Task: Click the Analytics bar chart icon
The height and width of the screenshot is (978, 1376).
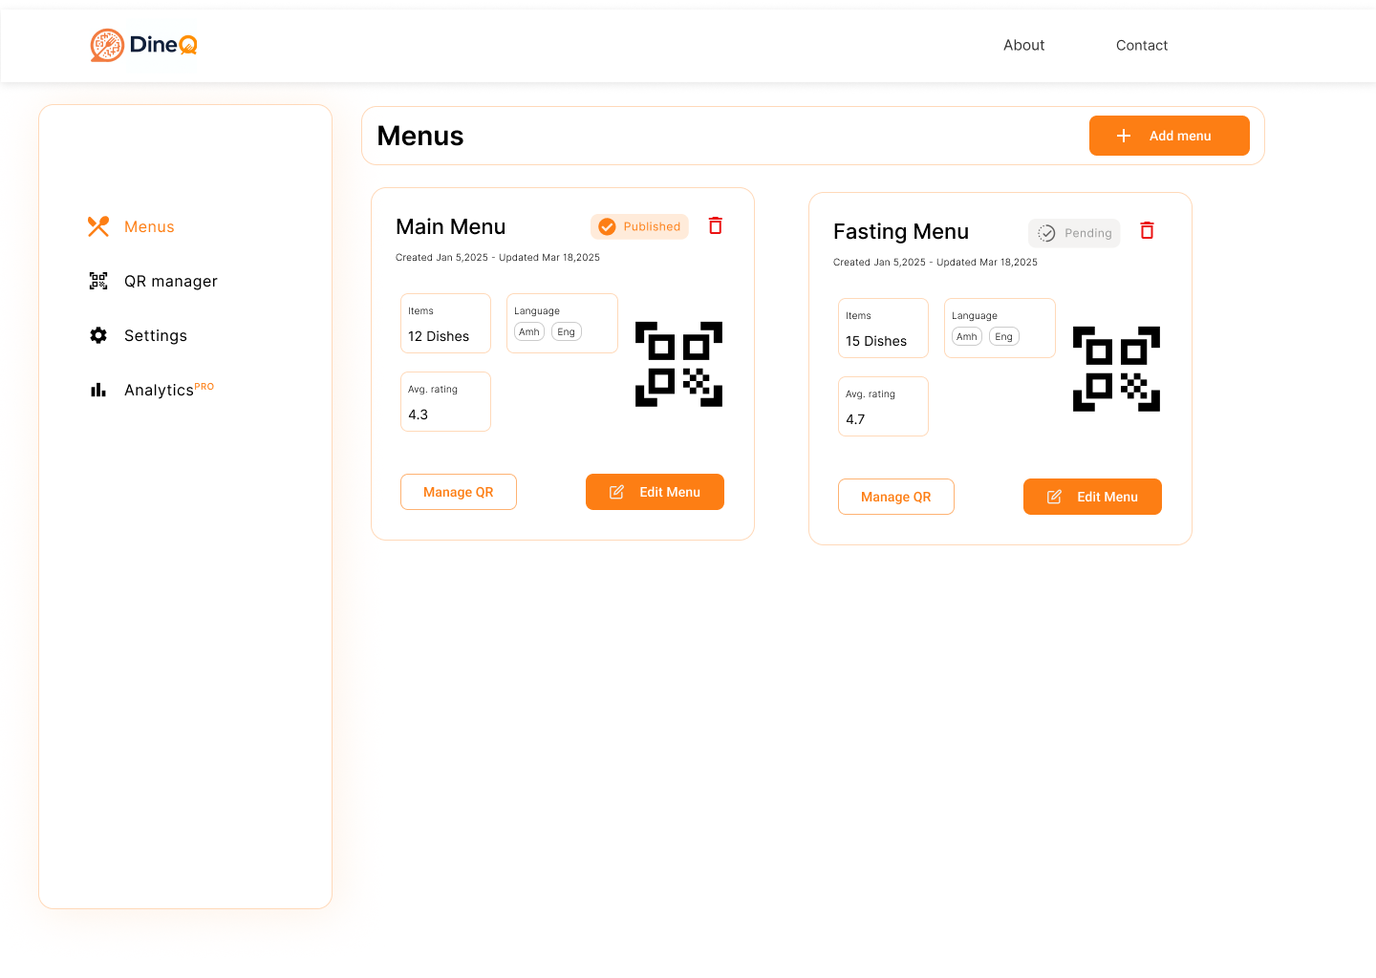Action: 98,390
